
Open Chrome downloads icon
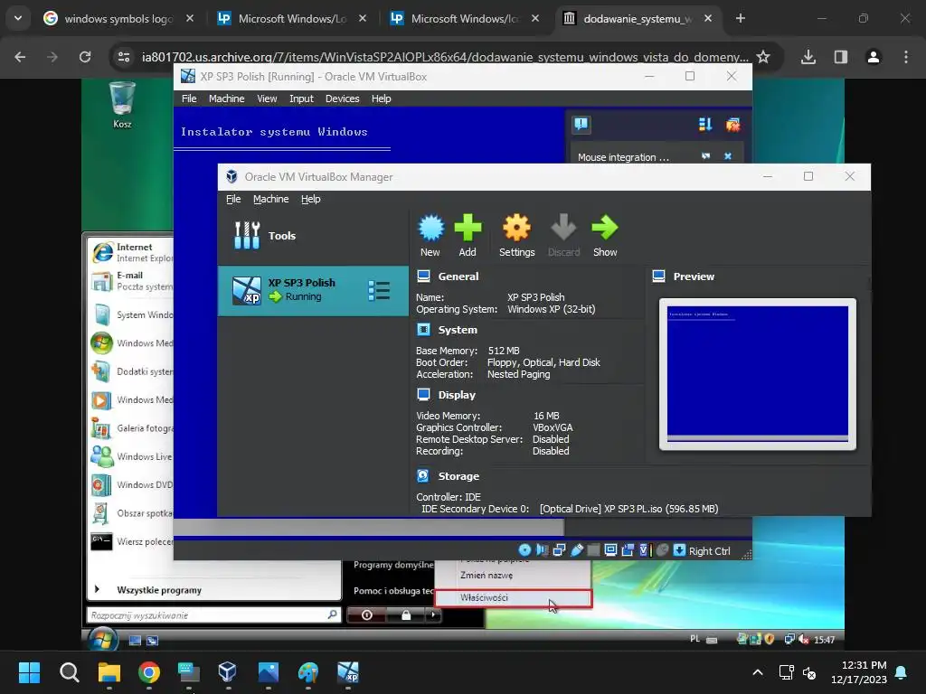[808, 57]
